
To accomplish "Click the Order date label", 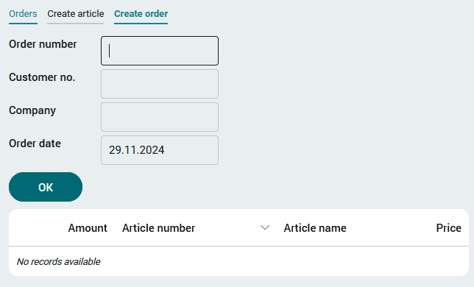I will pyautogui.click(x=35, y=143).
